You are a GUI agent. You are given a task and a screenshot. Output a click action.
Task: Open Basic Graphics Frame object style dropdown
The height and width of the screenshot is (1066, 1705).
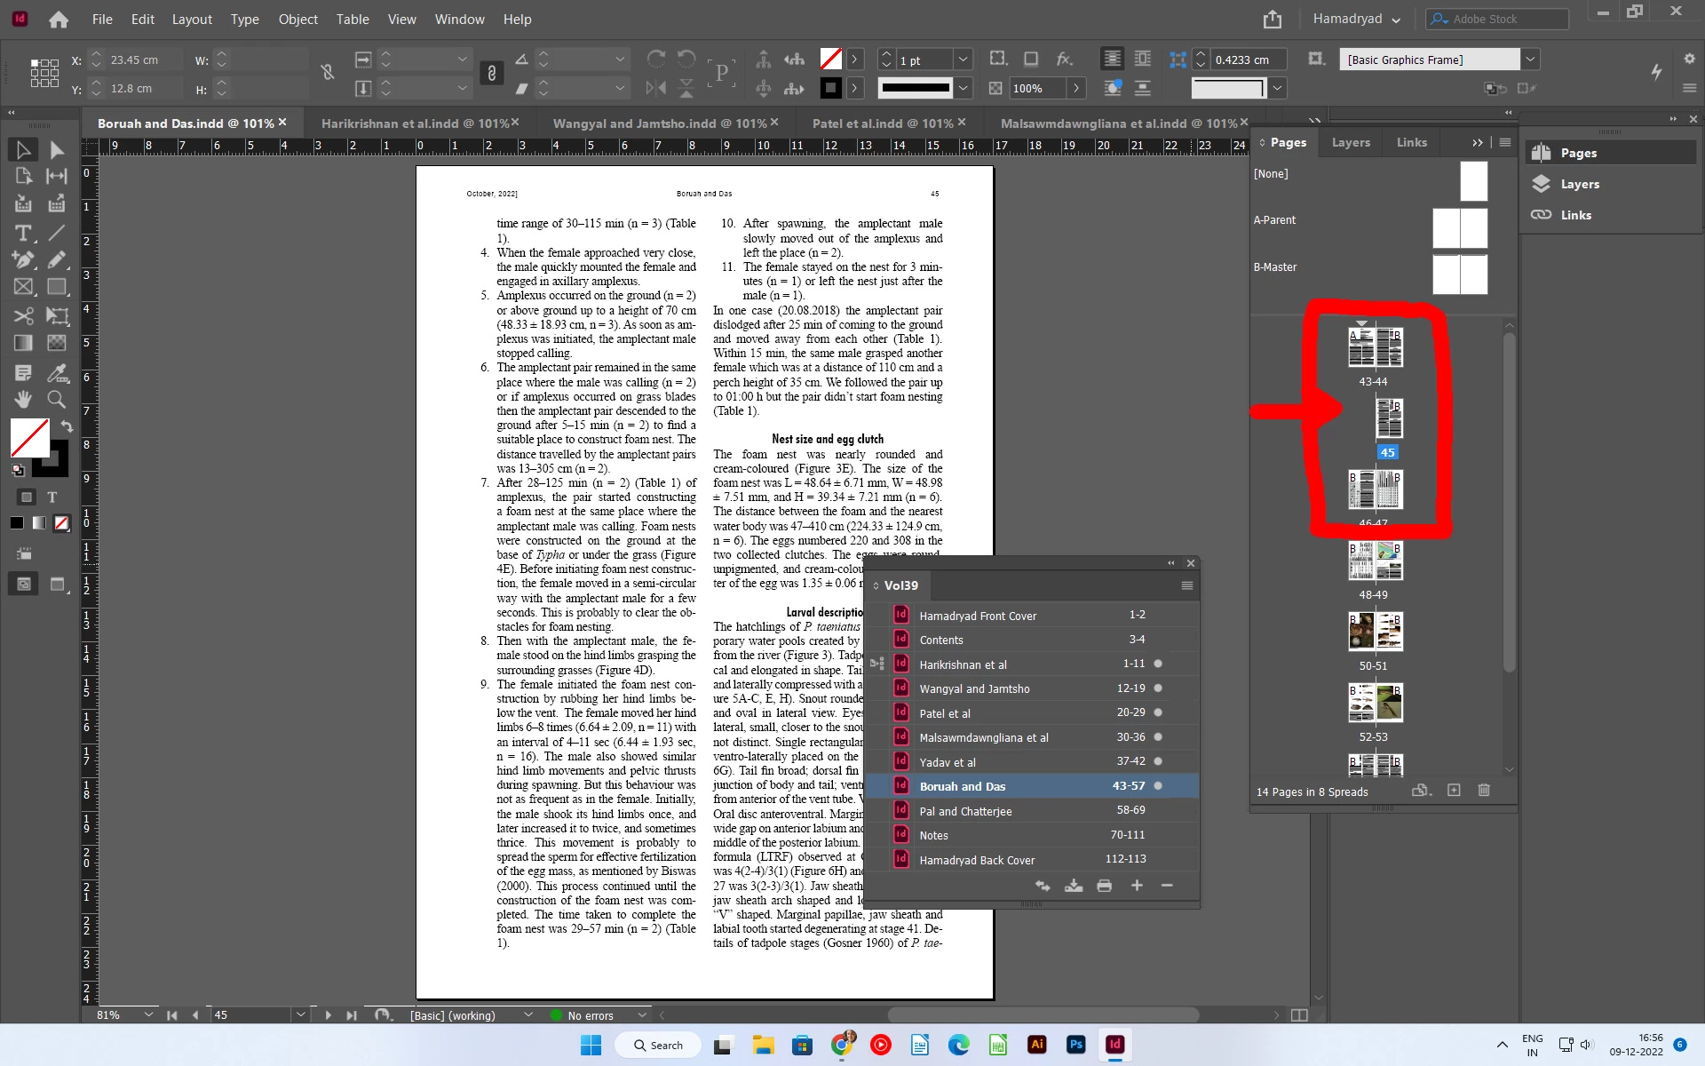[1530, 60]
